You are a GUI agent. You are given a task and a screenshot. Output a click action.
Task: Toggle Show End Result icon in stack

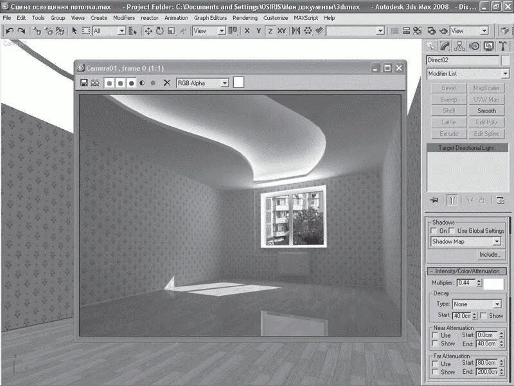pyautogui.click(x=452, y=200)
